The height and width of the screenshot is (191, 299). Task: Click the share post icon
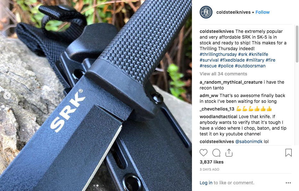[x=229, y=153]
